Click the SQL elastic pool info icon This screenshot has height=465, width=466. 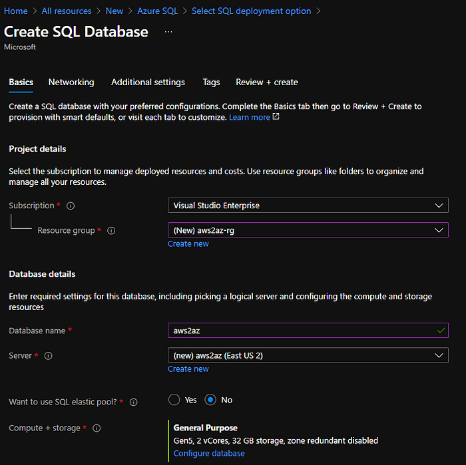(x=133, y=402)
